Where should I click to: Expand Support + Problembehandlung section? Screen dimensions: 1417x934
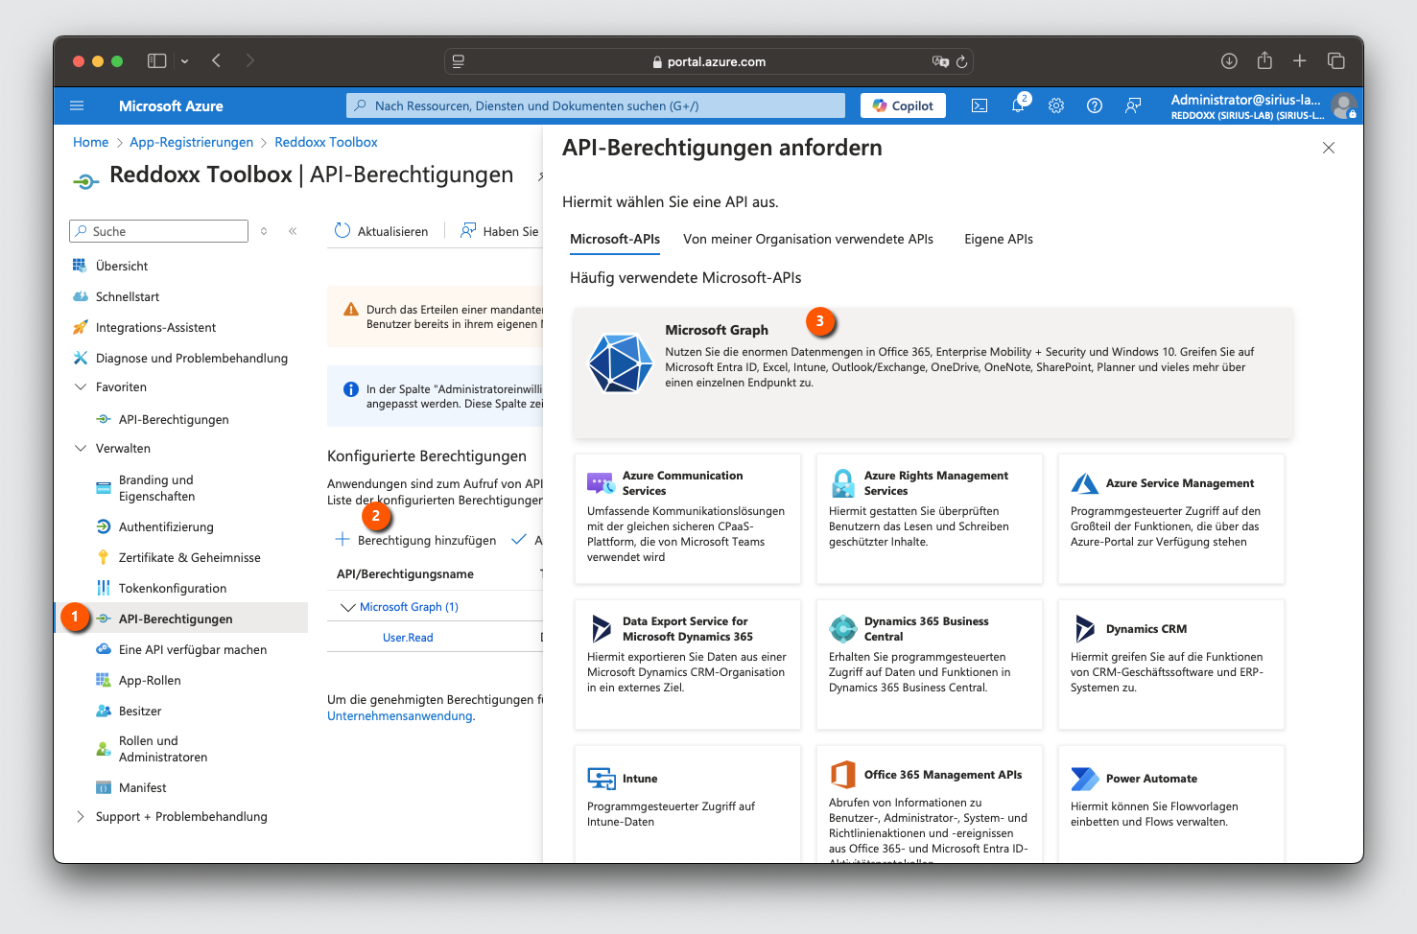(81, 816)
